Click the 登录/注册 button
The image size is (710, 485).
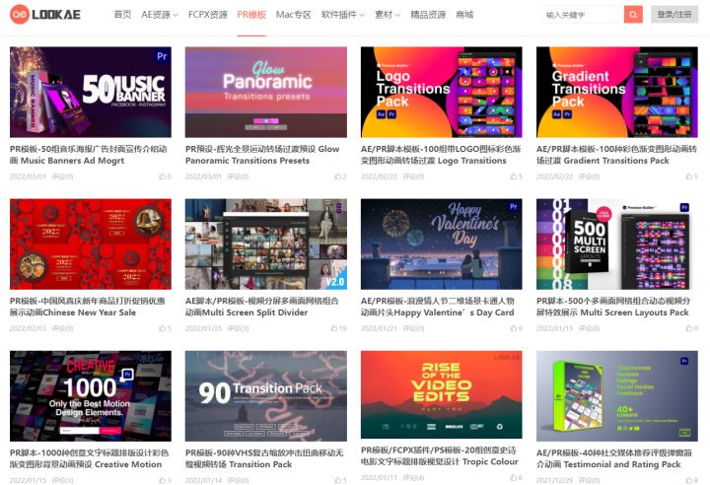tap(674, 15)
